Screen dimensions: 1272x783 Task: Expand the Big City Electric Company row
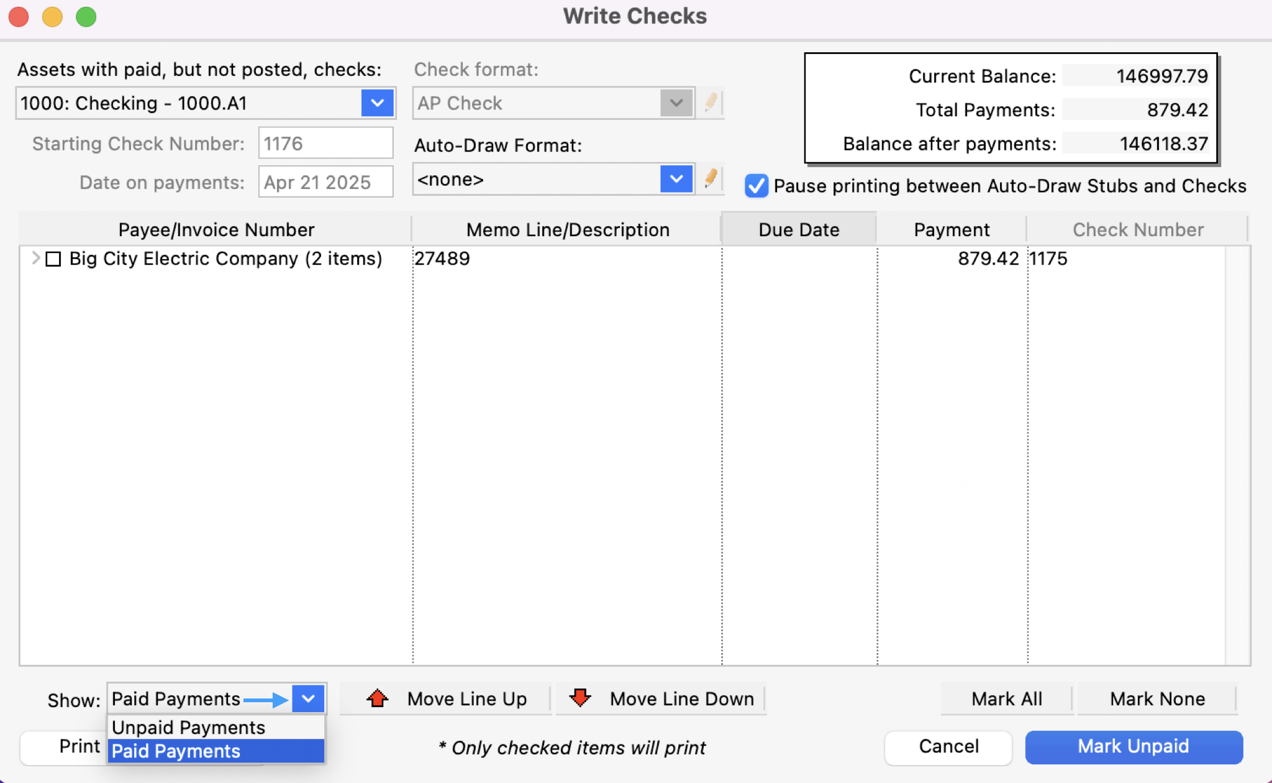(x=35, y=259)
